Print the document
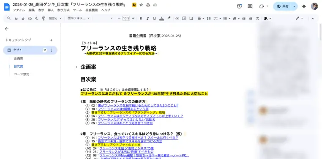Image resolution: width=322 pixels, height=159 pixels. (30, 19)
